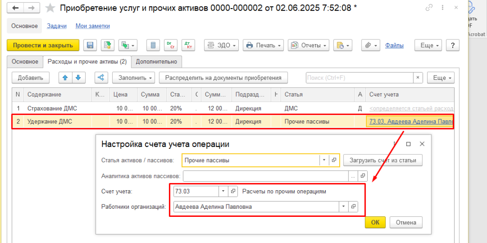
Task: Click the question mark help button
Action: point(452,45)
